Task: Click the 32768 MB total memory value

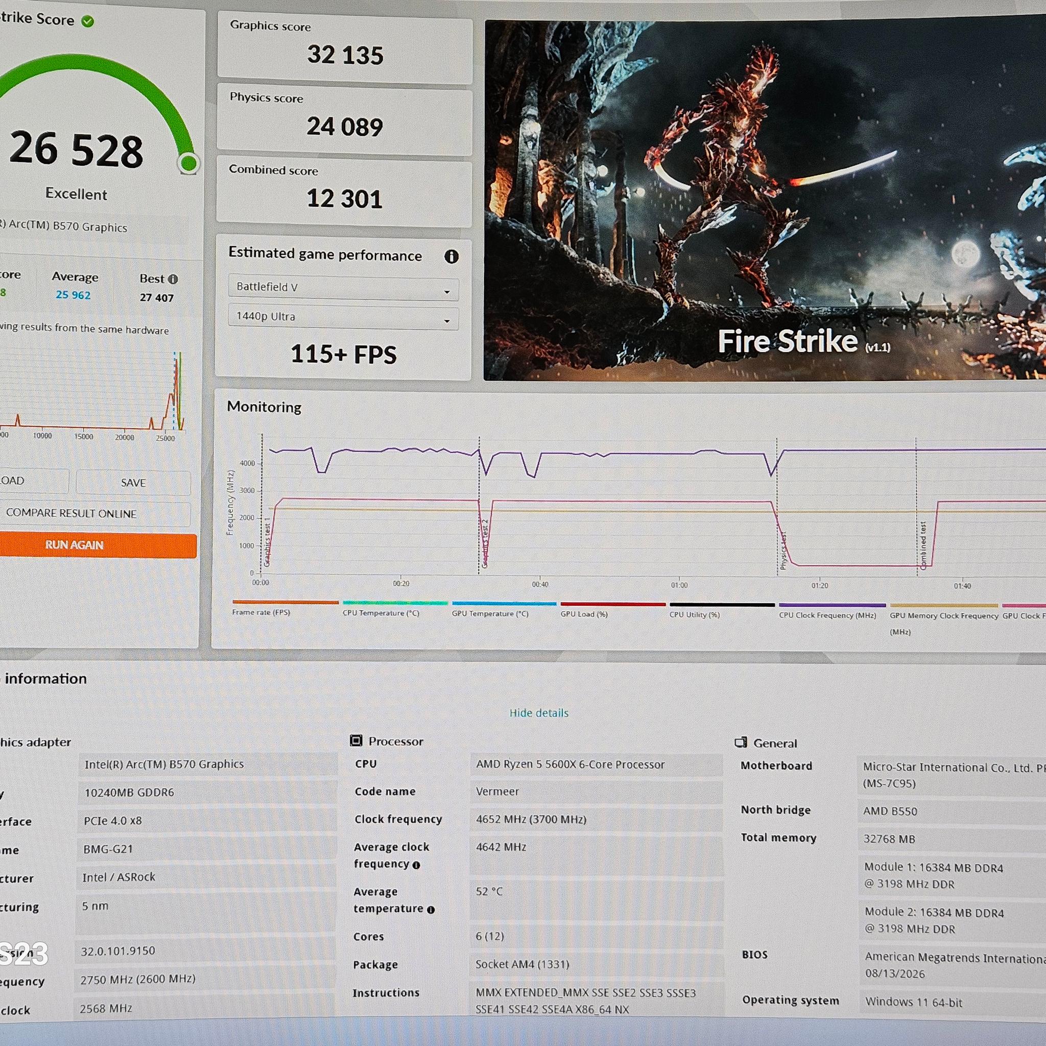Action: [x=889, y=839]
